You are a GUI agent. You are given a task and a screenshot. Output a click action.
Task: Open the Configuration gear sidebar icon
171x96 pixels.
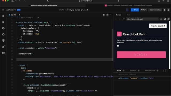[3, 34]
